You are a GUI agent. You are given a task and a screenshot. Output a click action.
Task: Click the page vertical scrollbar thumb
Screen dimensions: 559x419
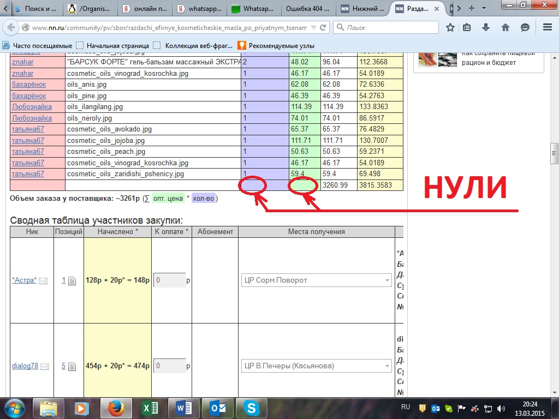point(554,153)
